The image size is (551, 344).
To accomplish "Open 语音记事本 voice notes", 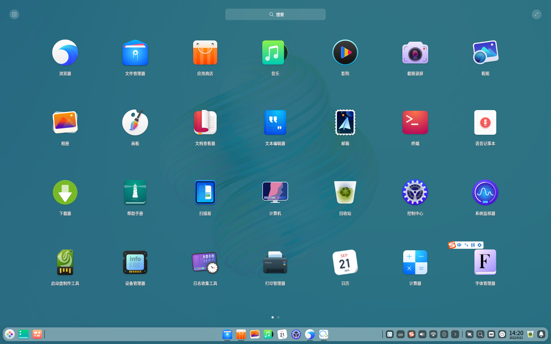I will (485, 122).
